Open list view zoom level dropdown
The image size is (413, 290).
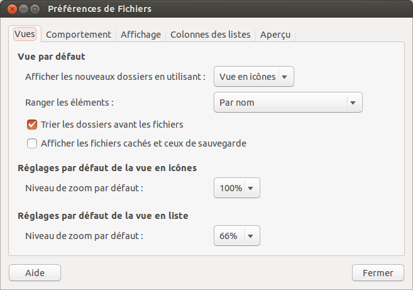pyautogui.click(x=236, y=236)
